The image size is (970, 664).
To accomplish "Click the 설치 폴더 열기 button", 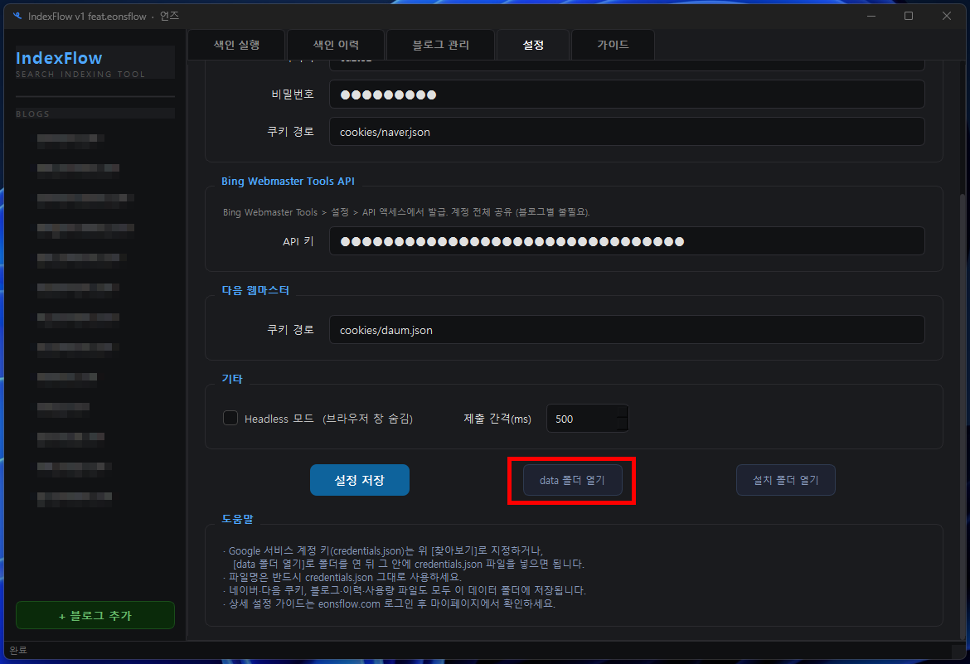I will point(786,480).
